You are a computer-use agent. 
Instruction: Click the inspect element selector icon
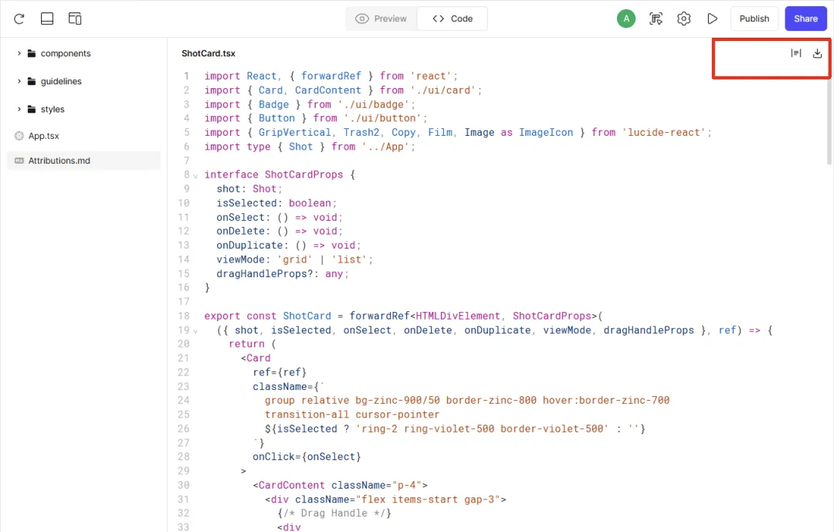[656, 19]
